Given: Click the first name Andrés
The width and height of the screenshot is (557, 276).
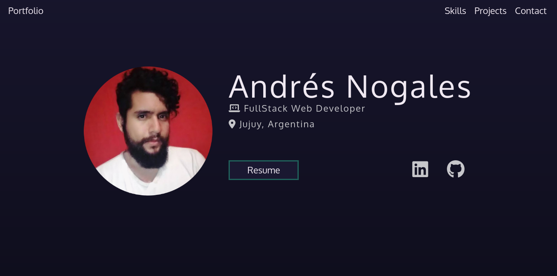Looking at the screenshot, I should coord(282,87).
